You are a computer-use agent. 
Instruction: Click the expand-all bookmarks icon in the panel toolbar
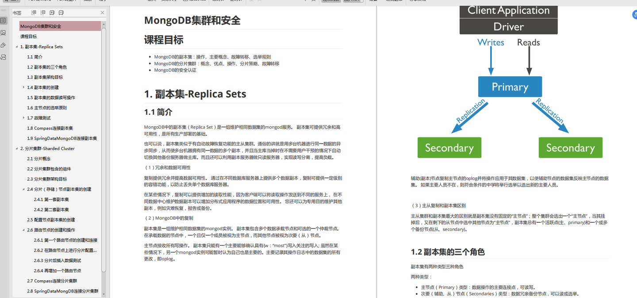coord(35,13)
